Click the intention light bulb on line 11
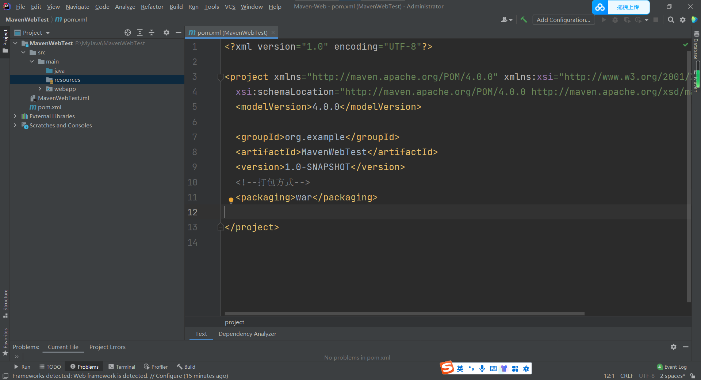The width and height of the screenshot is (701, 380). [231, 200]
